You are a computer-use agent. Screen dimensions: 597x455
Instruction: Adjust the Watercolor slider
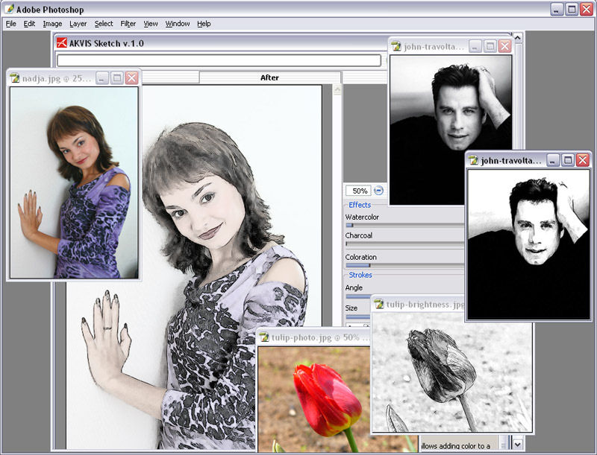(x=404, y=225)
